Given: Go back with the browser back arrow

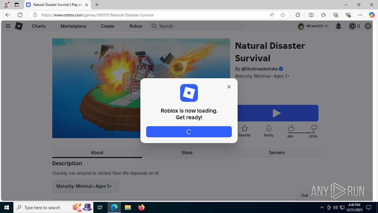Looking at the screenshot, I should [x=8, y=15].
